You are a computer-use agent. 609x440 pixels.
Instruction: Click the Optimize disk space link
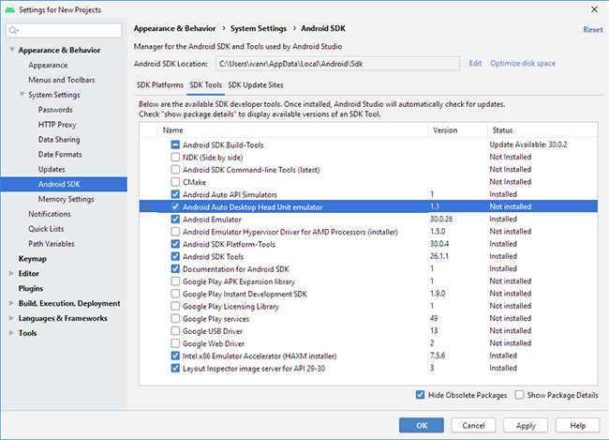(x=523, y=63)
